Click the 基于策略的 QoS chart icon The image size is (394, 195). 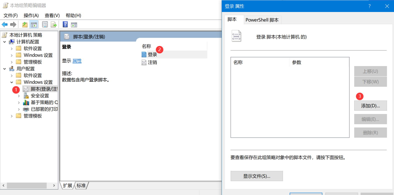pyautogui.click(x=26, y=102)
